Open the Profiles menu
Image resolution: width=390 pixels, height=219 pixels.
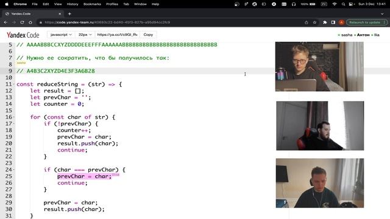112,4
